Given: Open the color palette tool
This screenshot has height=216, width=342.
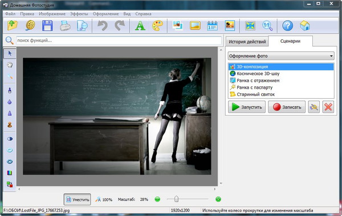Looking at the screenshot, I should [x=157, y=26].
